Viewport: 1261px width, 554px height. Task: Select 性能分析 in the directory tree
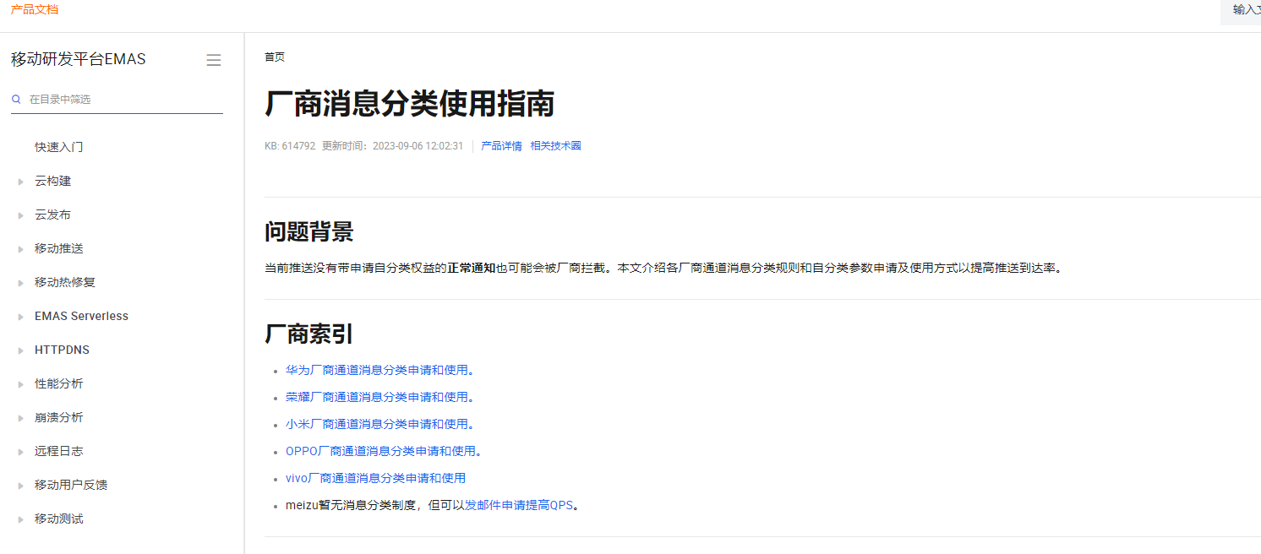(x=59, y=383)
